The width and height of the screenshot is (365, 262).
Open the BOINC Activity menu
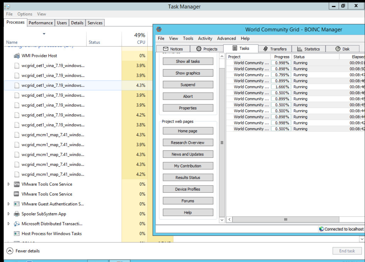coord(205,38)
